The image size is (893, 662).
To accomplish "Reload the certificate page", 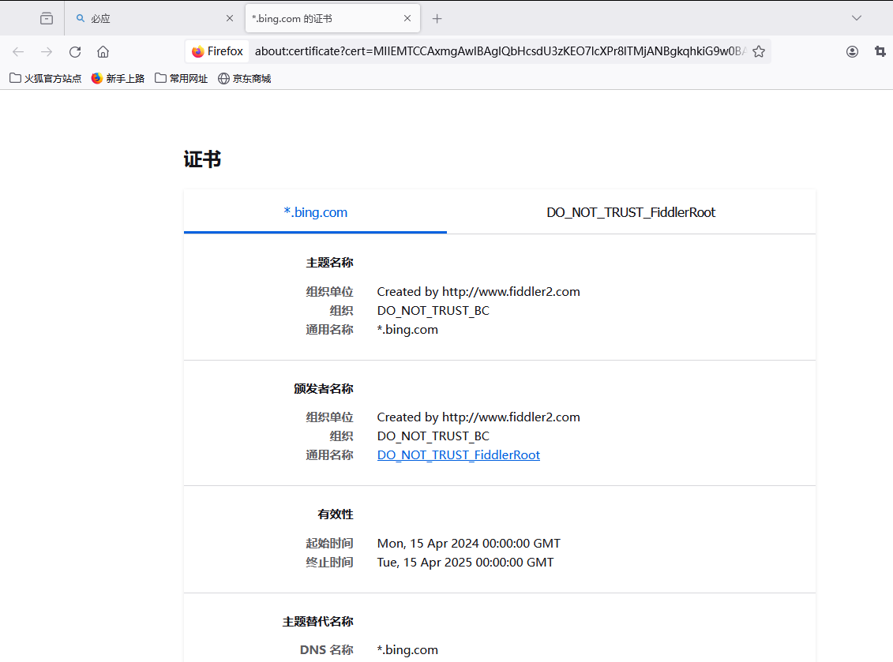I will click(x=75, y=52).
